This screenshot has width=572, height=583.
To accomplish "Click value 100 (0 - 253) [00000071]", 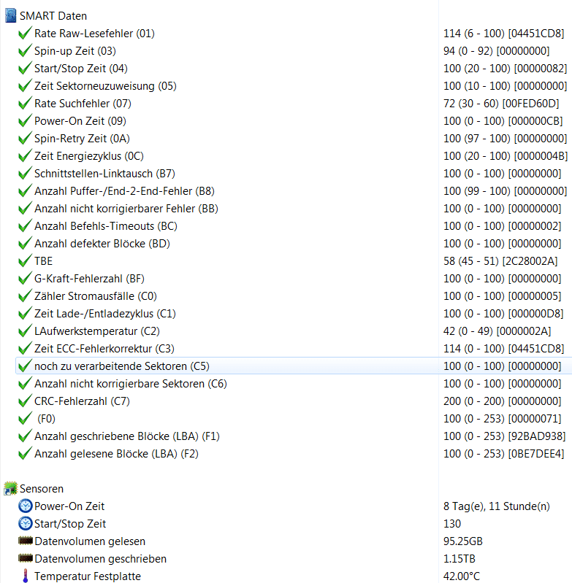I will point(502,418).
